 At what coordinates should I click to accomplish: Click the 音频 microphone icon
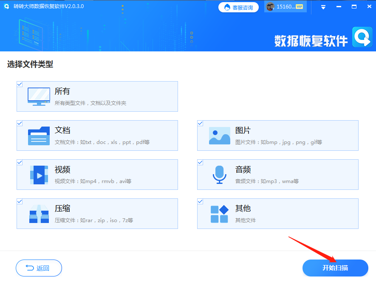pyautogui.click(x=219, y=174)
